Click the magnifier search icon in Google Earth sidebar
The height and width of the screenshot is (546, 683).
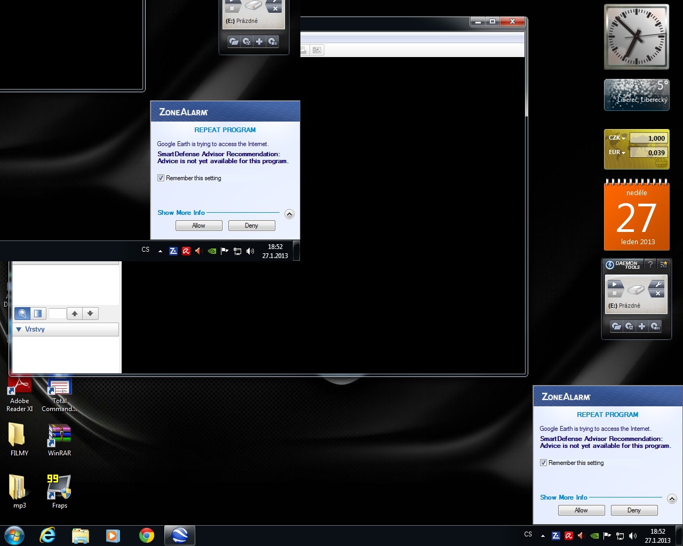click(22, 314)
